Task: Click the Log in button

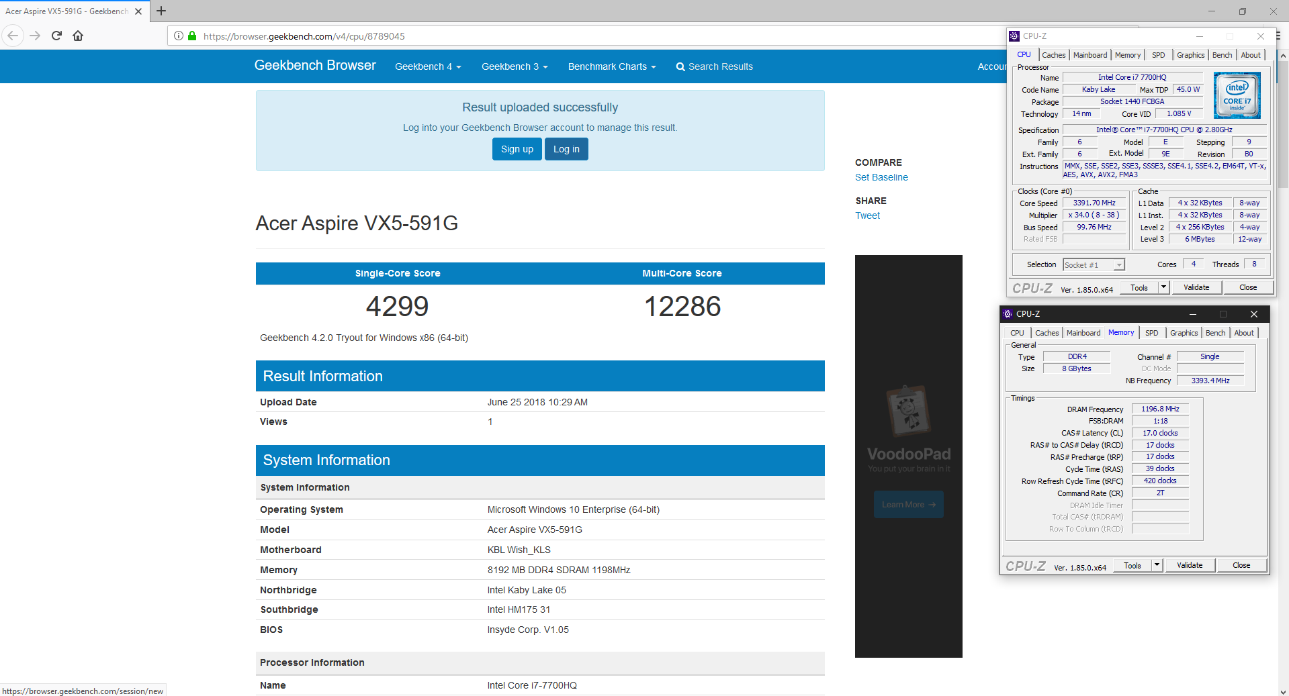Action: pos(566,149)
